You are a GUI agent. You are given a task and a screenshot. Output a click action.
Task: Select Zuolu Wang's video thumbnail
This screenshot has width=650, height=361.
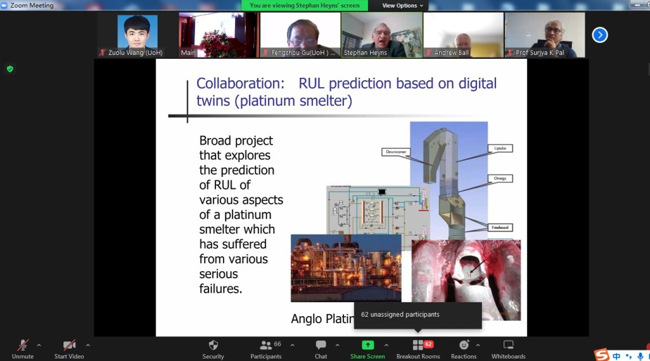pyautogui.click(x=137, y=35)
